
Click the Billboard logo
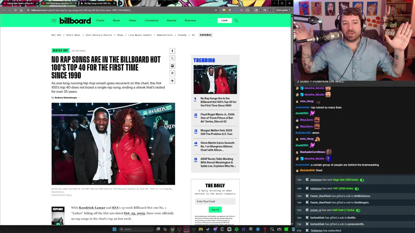point(75,21)
